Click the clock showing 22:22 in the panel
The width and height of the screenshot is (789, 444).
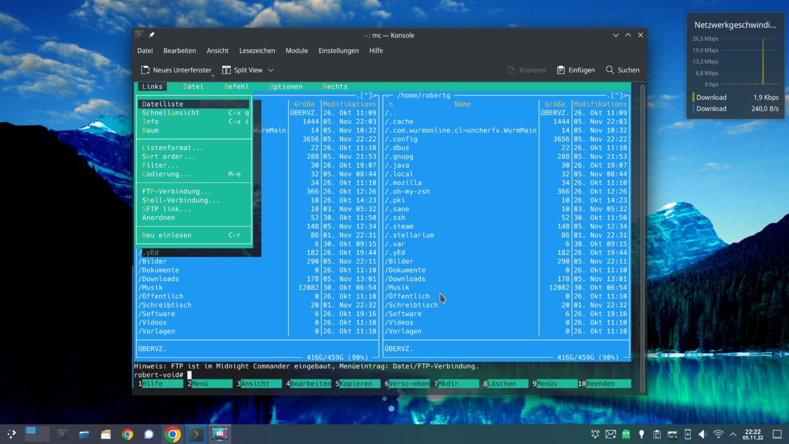pos(753,434)
